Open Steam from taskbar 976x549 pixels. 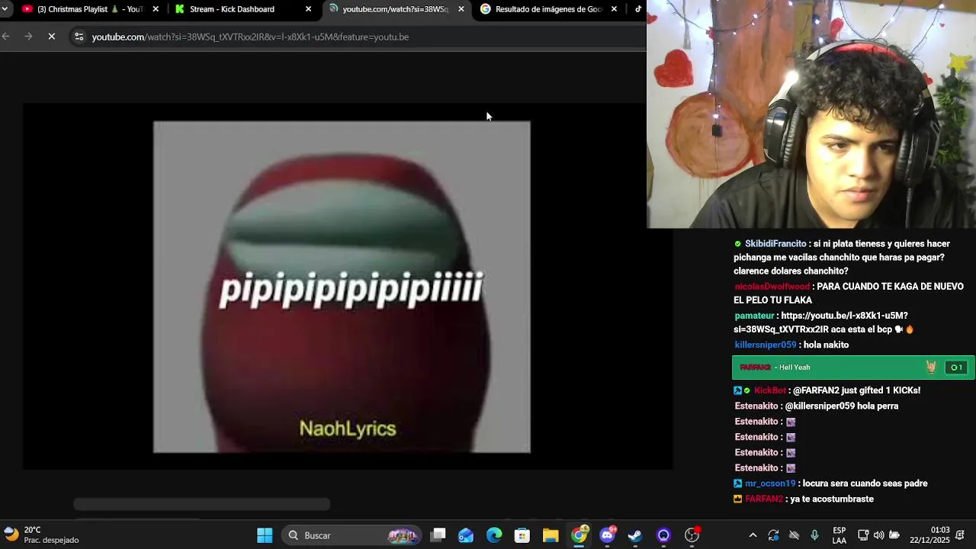(x=635, y=535)
